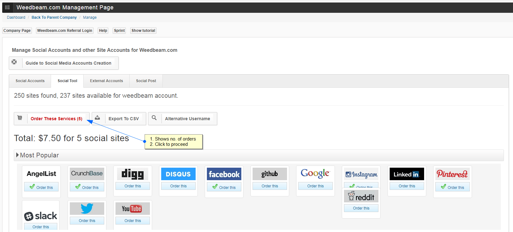Click Weedbeam.com Referral Login button

tap(65, 31)
